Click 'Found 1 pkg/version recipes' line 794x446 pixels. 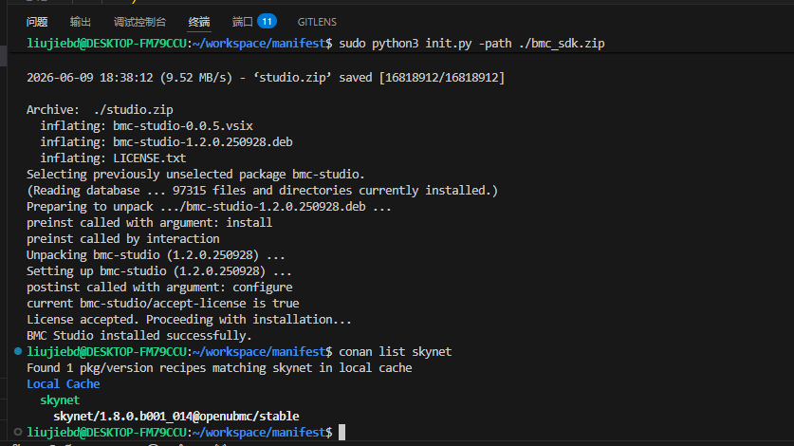[x=219, y=368]
